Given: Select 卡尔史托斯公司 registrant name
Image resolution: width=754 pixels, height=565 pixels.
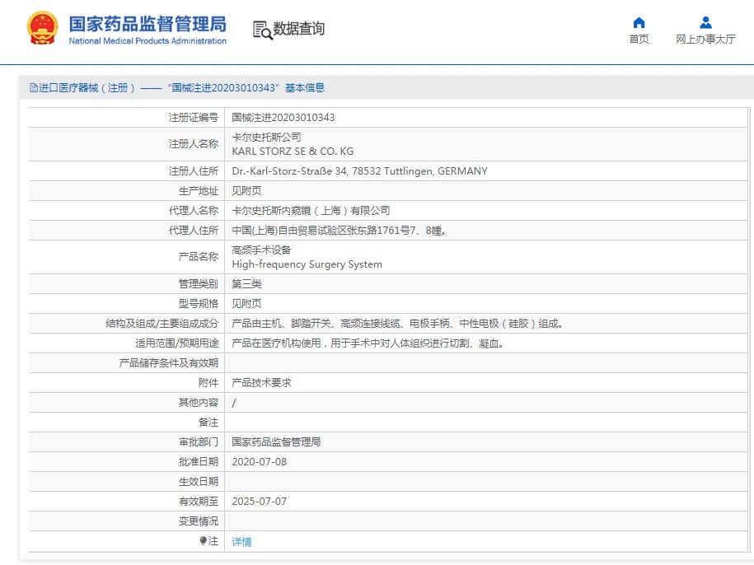Looking at the screenshot, I should 266,138.
